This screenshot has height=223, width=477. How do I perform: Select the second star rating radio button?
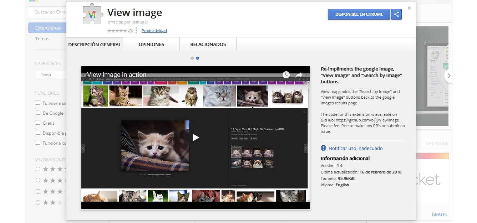pos(38,180)
